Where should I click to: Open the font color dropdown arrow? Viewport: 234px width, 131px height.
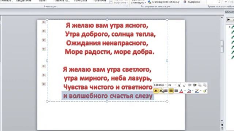point(185,91)
